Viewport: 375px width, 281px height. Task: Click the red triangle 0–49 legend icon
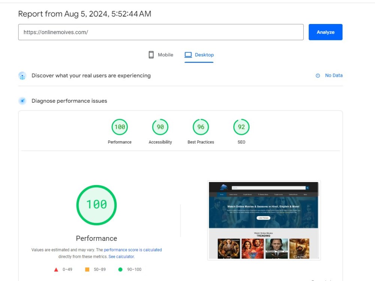coord(56,269)
